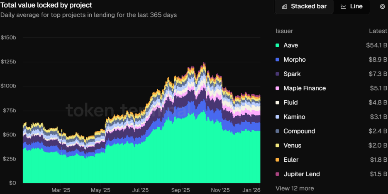Switch to Line chart view
The height and width of the screenshot is (194, 388).
pos(356,7)
